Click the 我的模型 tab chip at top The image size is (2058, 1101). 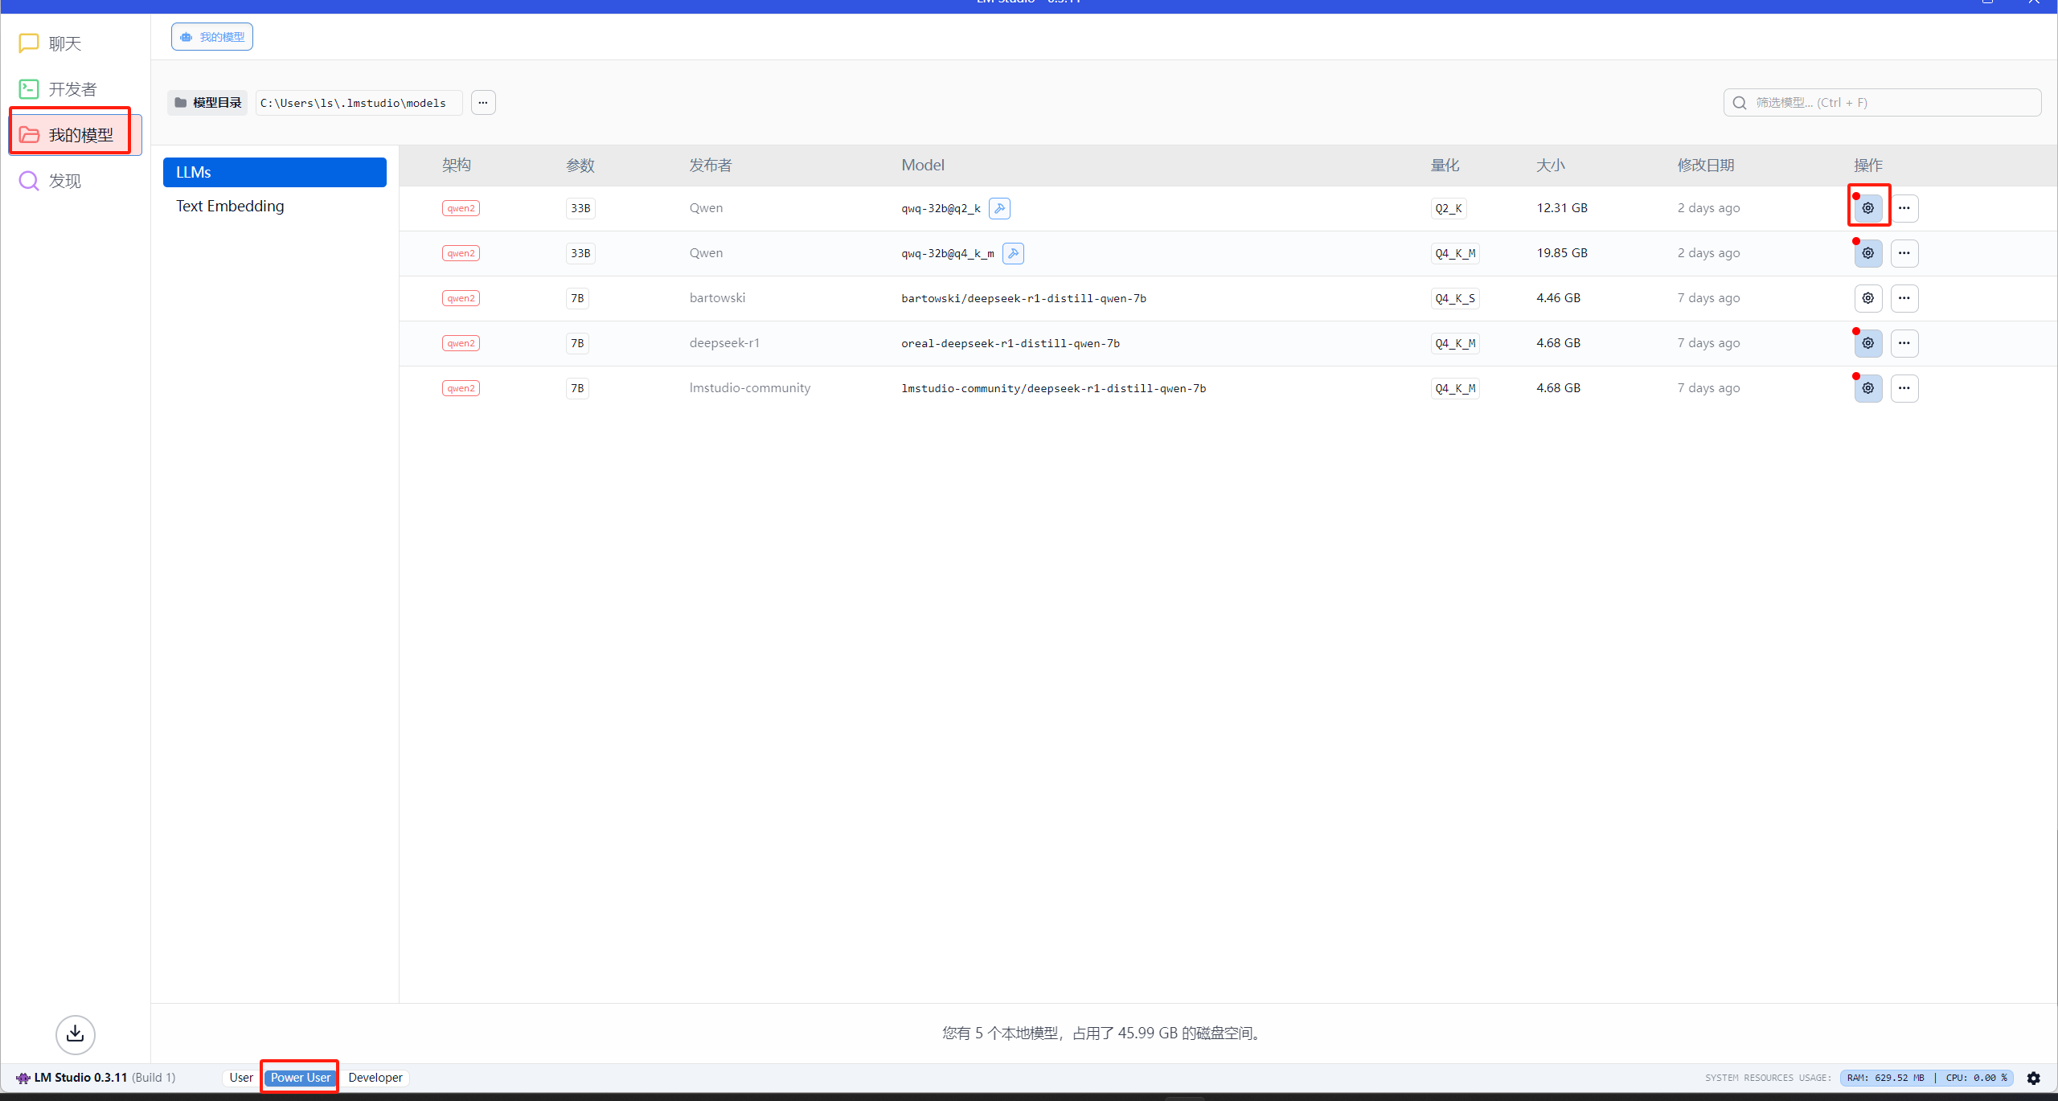[212, 37]
